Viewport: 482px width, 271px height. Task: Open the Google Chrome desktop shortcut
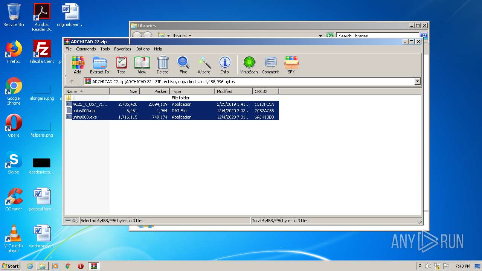[14, 91]
